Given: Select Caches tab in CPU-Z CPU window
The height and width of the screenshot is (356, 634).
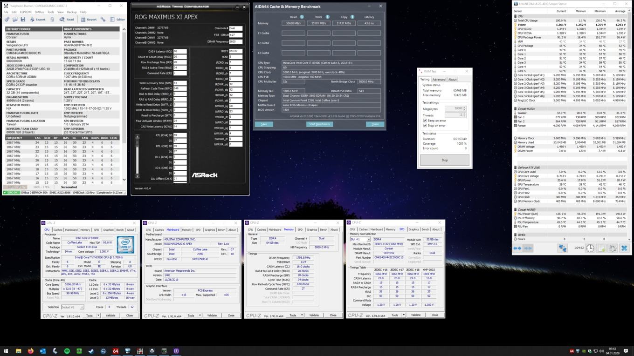Looking at the screenshot, I should tap(58, 230).
